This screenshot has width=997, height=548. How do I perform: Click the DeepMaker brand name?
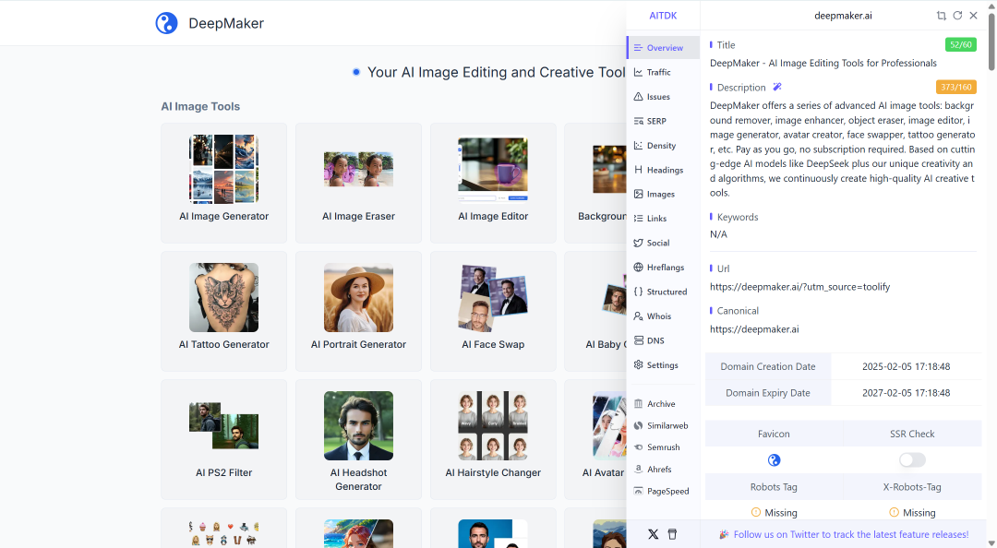pyautogui.click(x=226, y=23)
